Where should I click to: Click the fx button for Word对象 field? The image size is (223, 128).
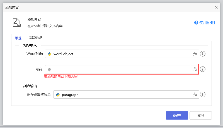coord(195,54)
